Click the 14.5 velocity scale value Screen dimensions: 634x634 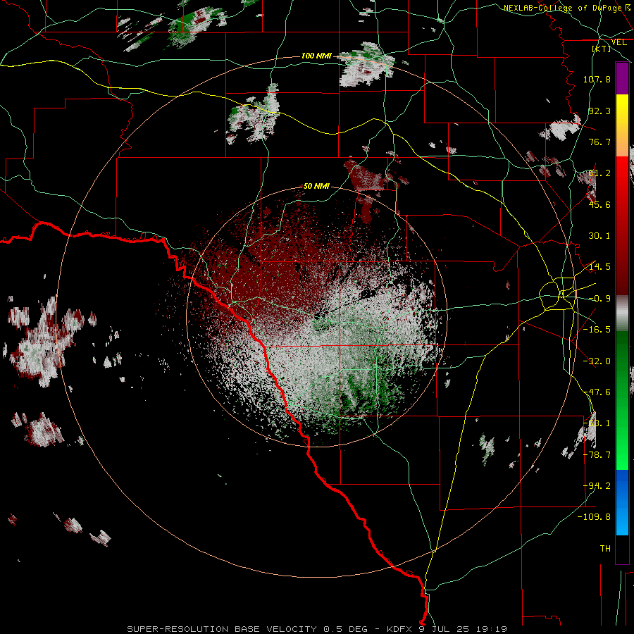click(x=599, y=267)
